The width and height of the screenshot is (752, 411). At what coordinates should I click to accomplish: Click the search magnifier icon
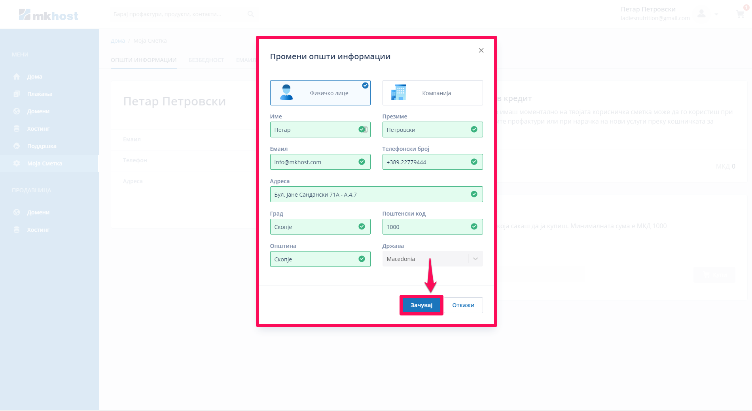point(250,14)
